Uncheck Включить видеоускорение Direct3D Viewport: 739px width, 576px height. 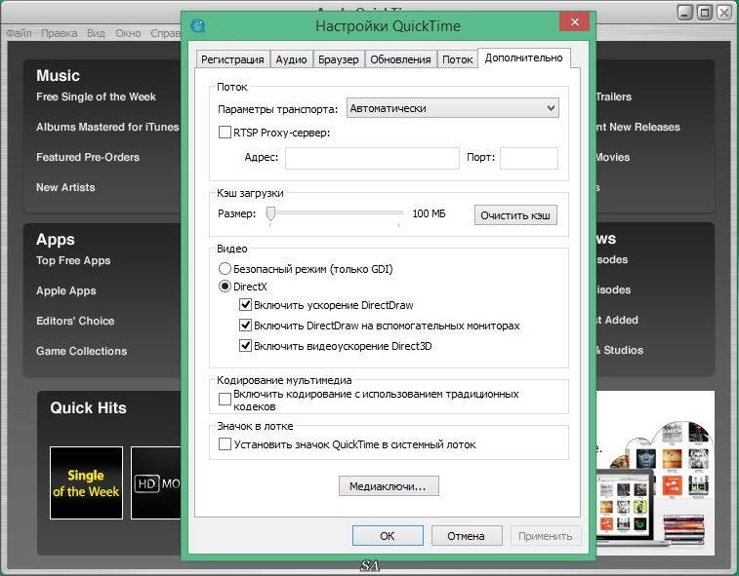point(245,345)
